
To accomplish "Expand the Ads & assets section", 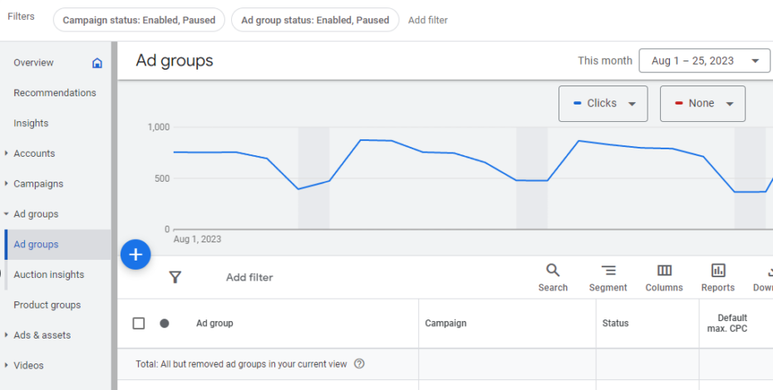I will [x=6, y=335].
